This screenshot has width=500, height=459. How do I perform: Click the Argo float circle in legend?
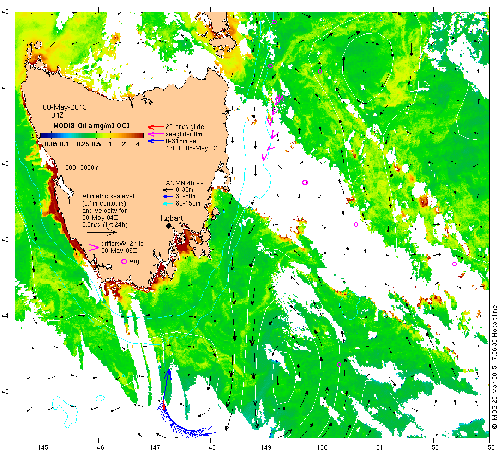point(124,261)
